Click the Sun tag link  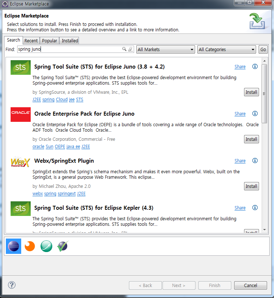(x=50, y=147)
